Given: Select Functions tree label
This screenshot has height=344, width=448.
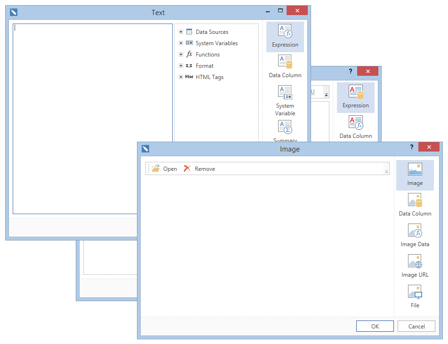Looking at the screenshot, I should coord(208,54).
